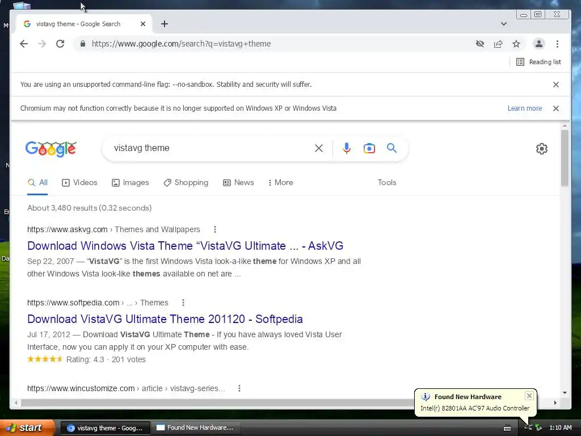Click the padlock site security icon
Viewport: 581px width, 436px height.
point(83,44)
